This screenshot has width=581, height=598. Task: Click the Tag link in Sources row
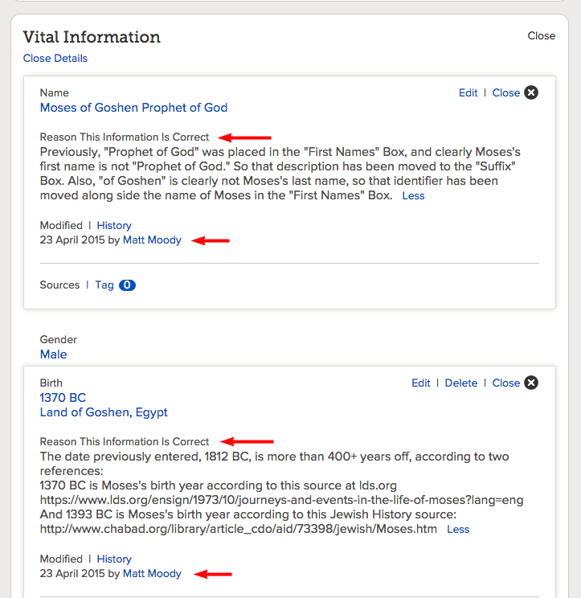(x=104, y=285)
